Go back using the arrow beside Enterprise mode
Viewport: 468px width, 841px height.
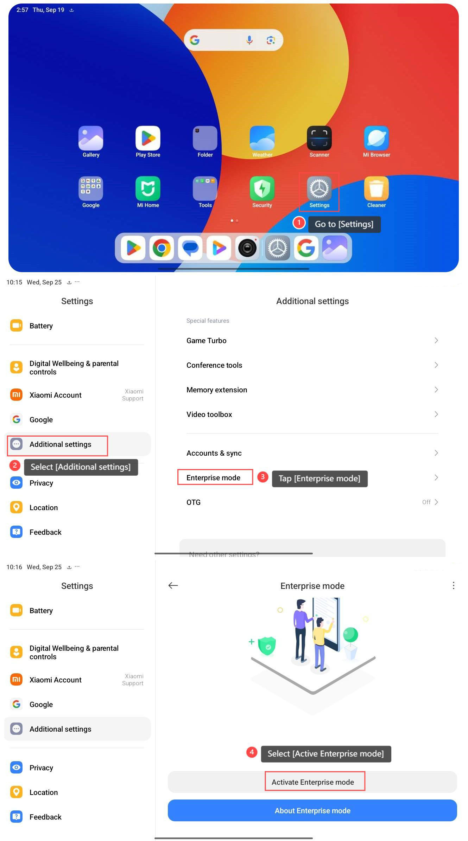(x=173, y=585)
